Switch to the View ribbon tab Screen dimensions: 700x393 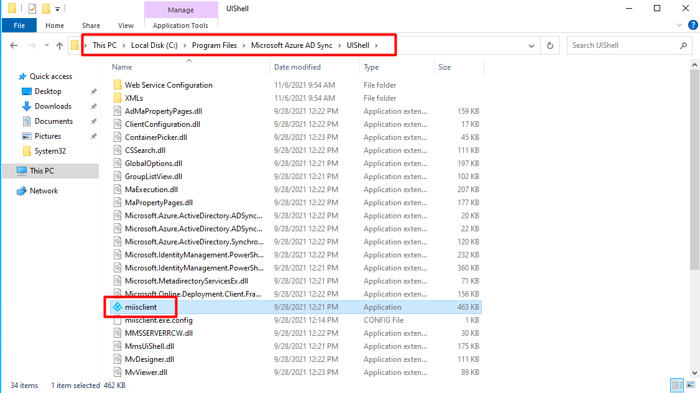pyautogui.click(x=126, y=25)
